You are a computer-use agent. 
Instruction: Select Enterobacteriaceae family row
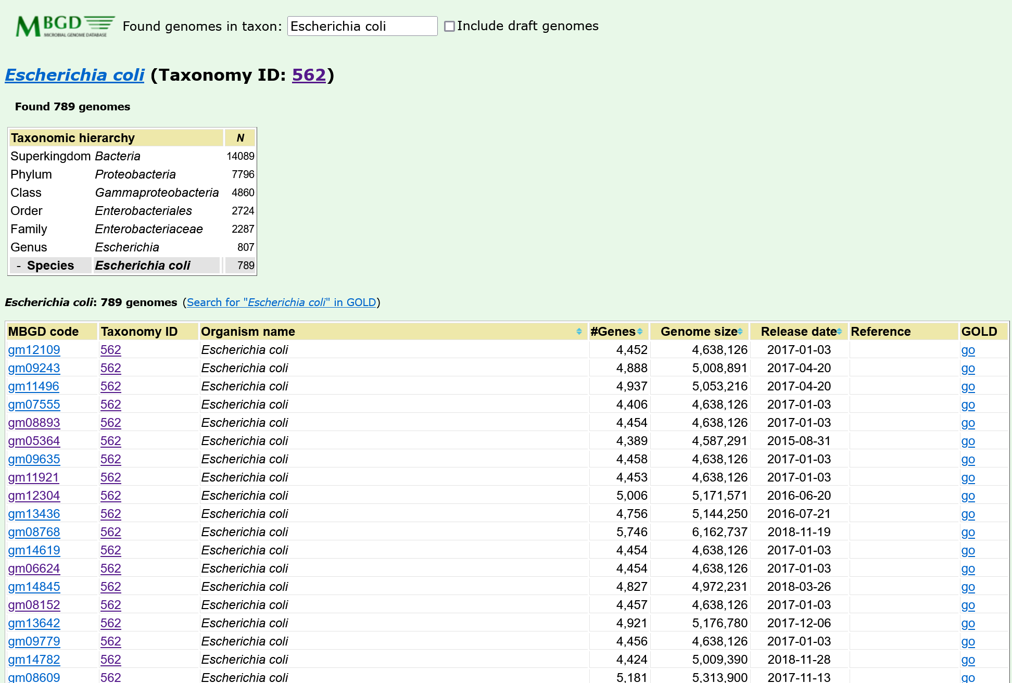149,229
